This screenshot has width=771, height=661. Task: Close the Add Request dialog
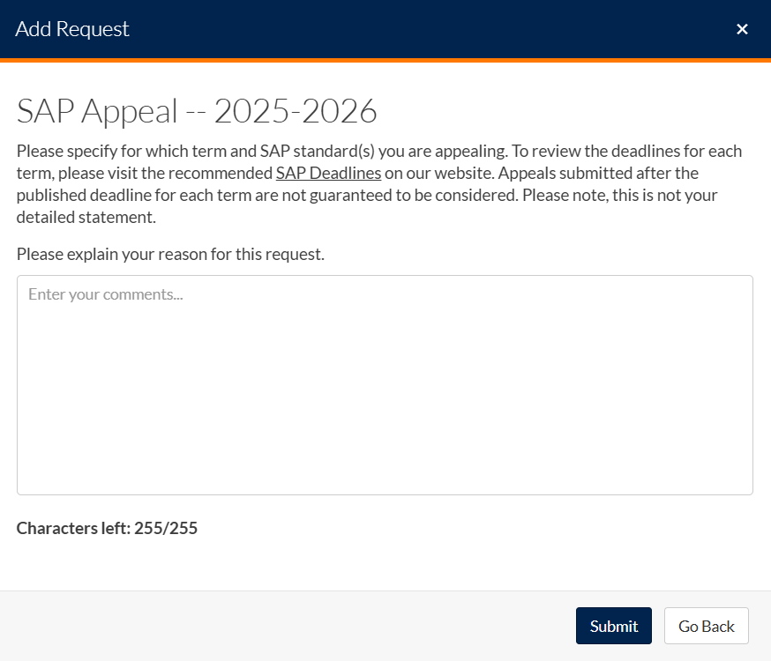point(742,29)
